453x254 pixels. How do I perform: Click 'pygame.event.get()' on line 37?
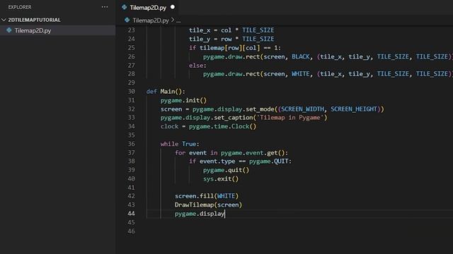pyautogui.click(x=253, y=153)
